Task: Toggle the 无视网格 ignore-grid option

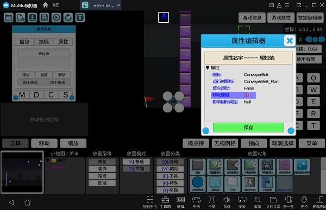Action: click(225, 143)
